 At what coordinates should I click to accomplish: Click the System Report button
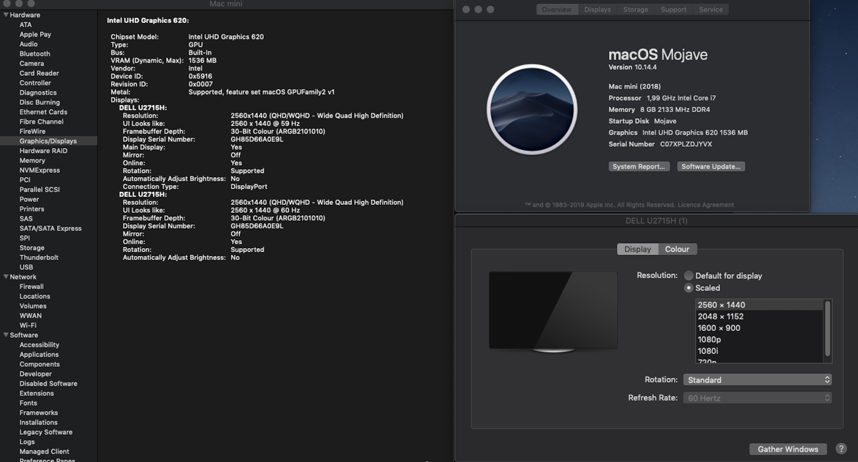pos(639,166)
